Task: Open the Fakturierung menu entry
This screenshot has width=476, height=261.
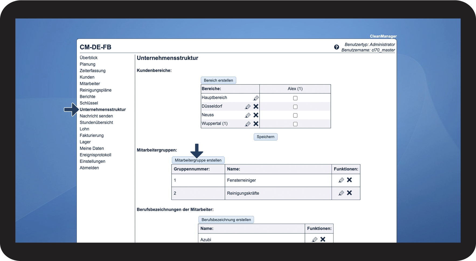Action: [x=92, y=135]
